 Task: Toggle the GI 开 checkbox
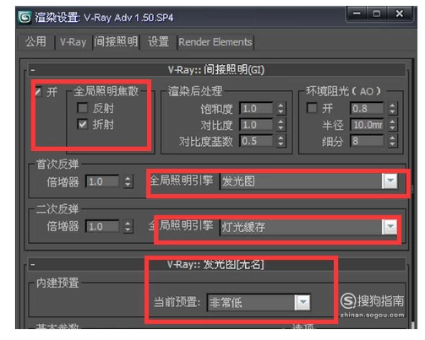tap(38, 91)
